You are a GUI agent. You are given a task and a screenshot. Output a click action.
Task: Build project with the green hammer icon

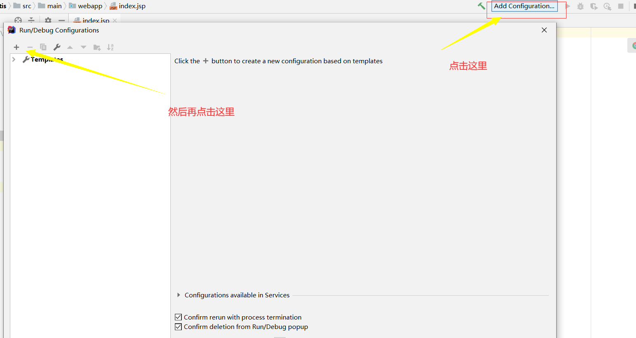(x=481, y=6)
